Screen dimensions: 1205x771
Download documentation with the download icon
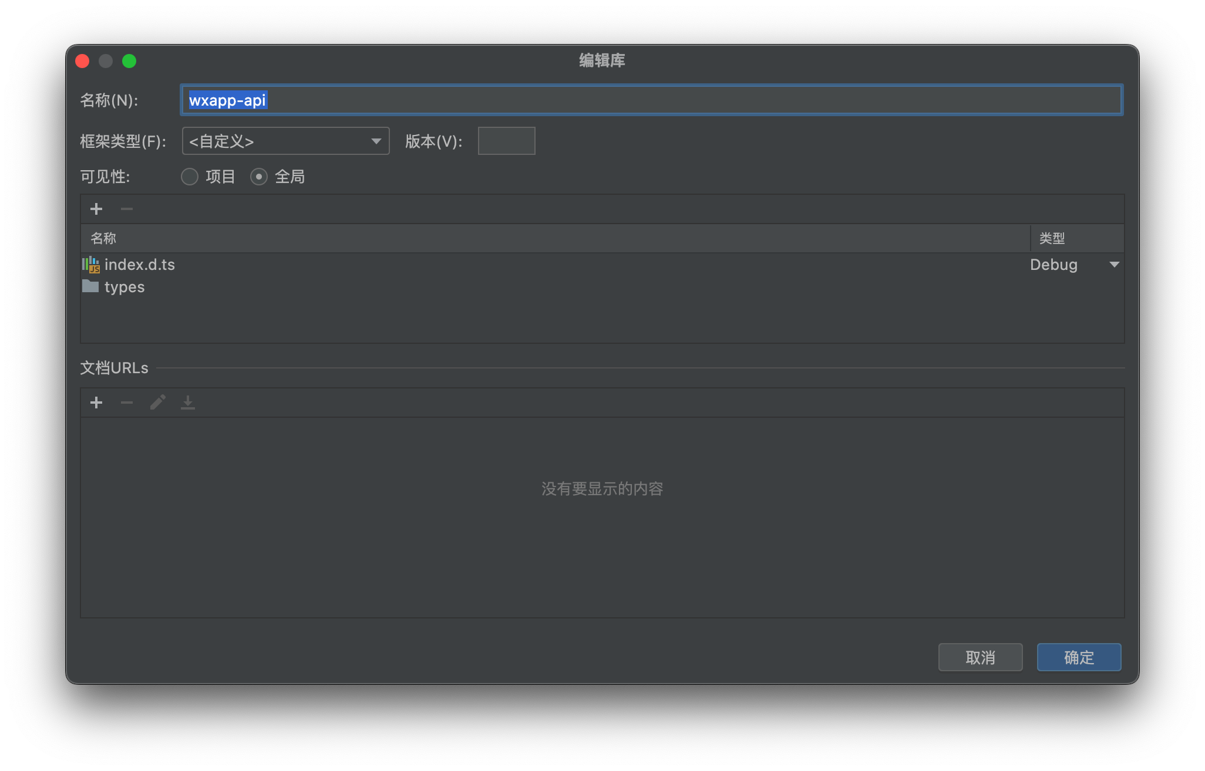coord(188,403)
